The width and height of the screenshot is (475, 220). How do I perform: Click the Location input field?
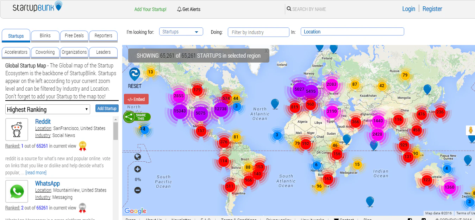tap(352, 32)
